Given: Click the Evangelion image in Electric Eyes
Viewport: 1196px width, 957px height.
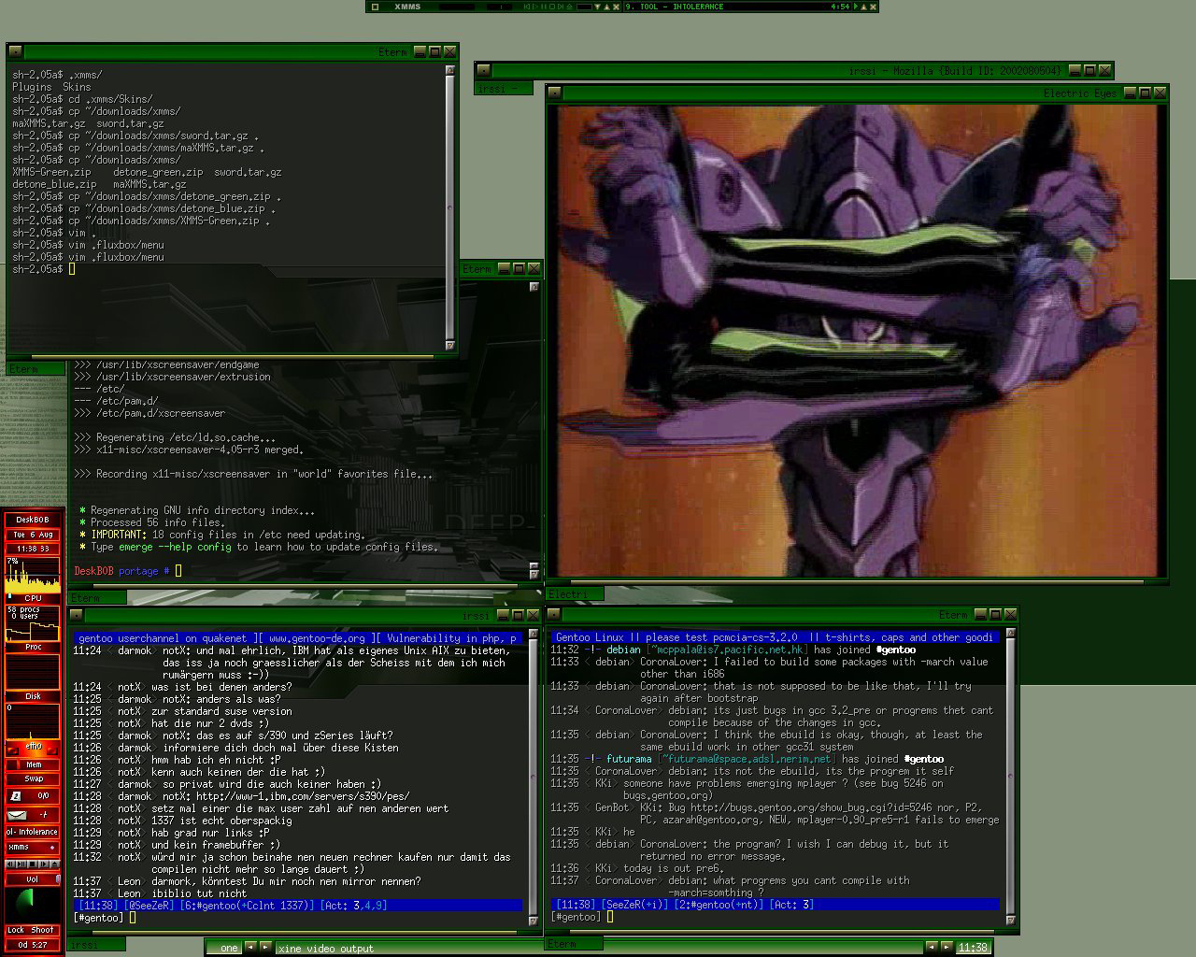Looking at the screenshot, I should click(x=858, y=339).
